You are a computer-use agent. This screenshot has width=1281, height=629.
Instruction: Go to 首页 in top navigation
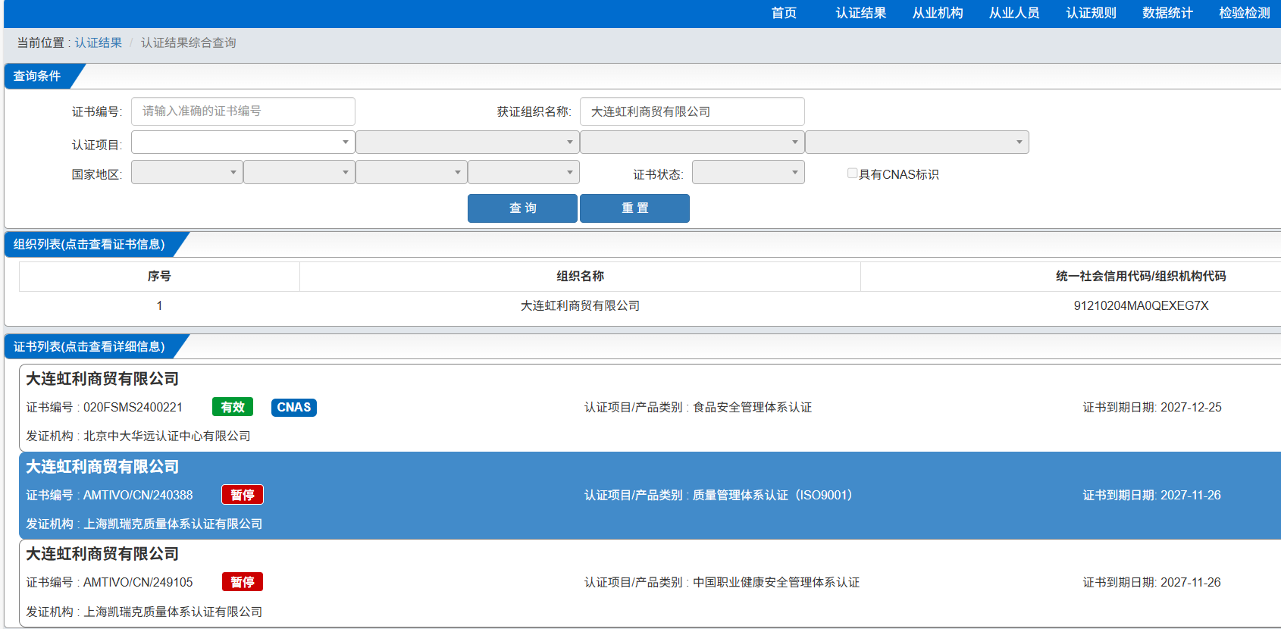click(x=784, y=13)
